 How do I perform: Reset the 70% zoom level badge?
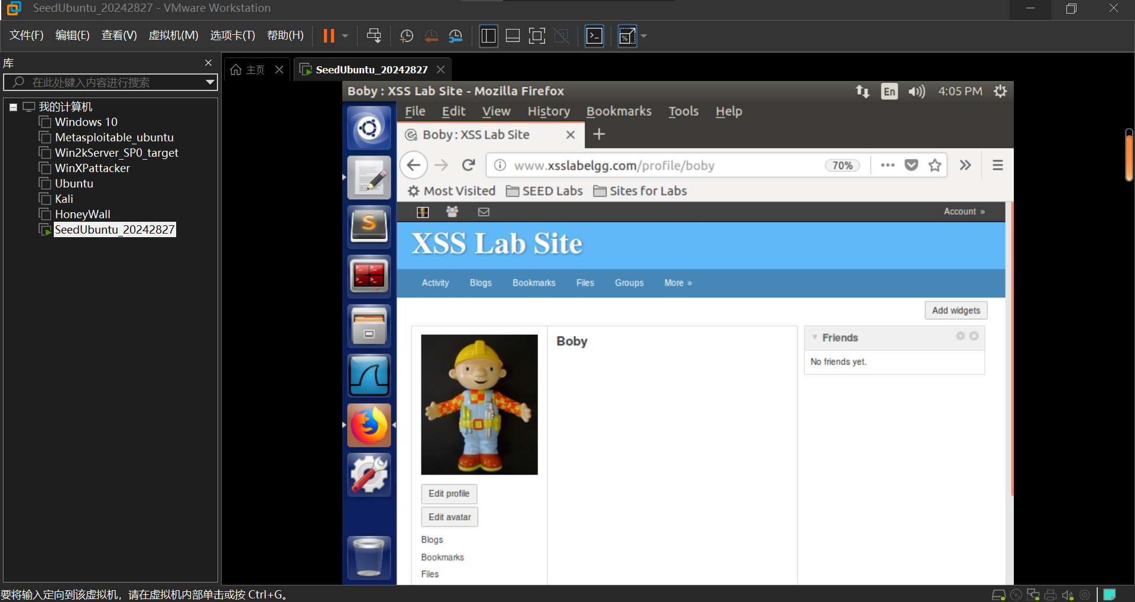[842, 166]
